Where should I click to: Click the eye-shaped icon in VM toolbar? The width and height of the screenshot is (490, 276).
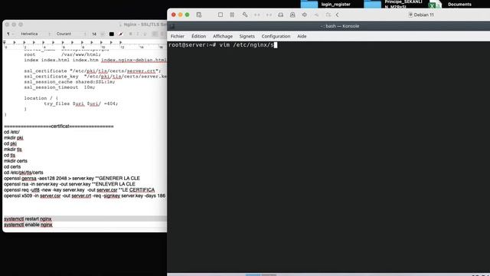coord(305,15)
